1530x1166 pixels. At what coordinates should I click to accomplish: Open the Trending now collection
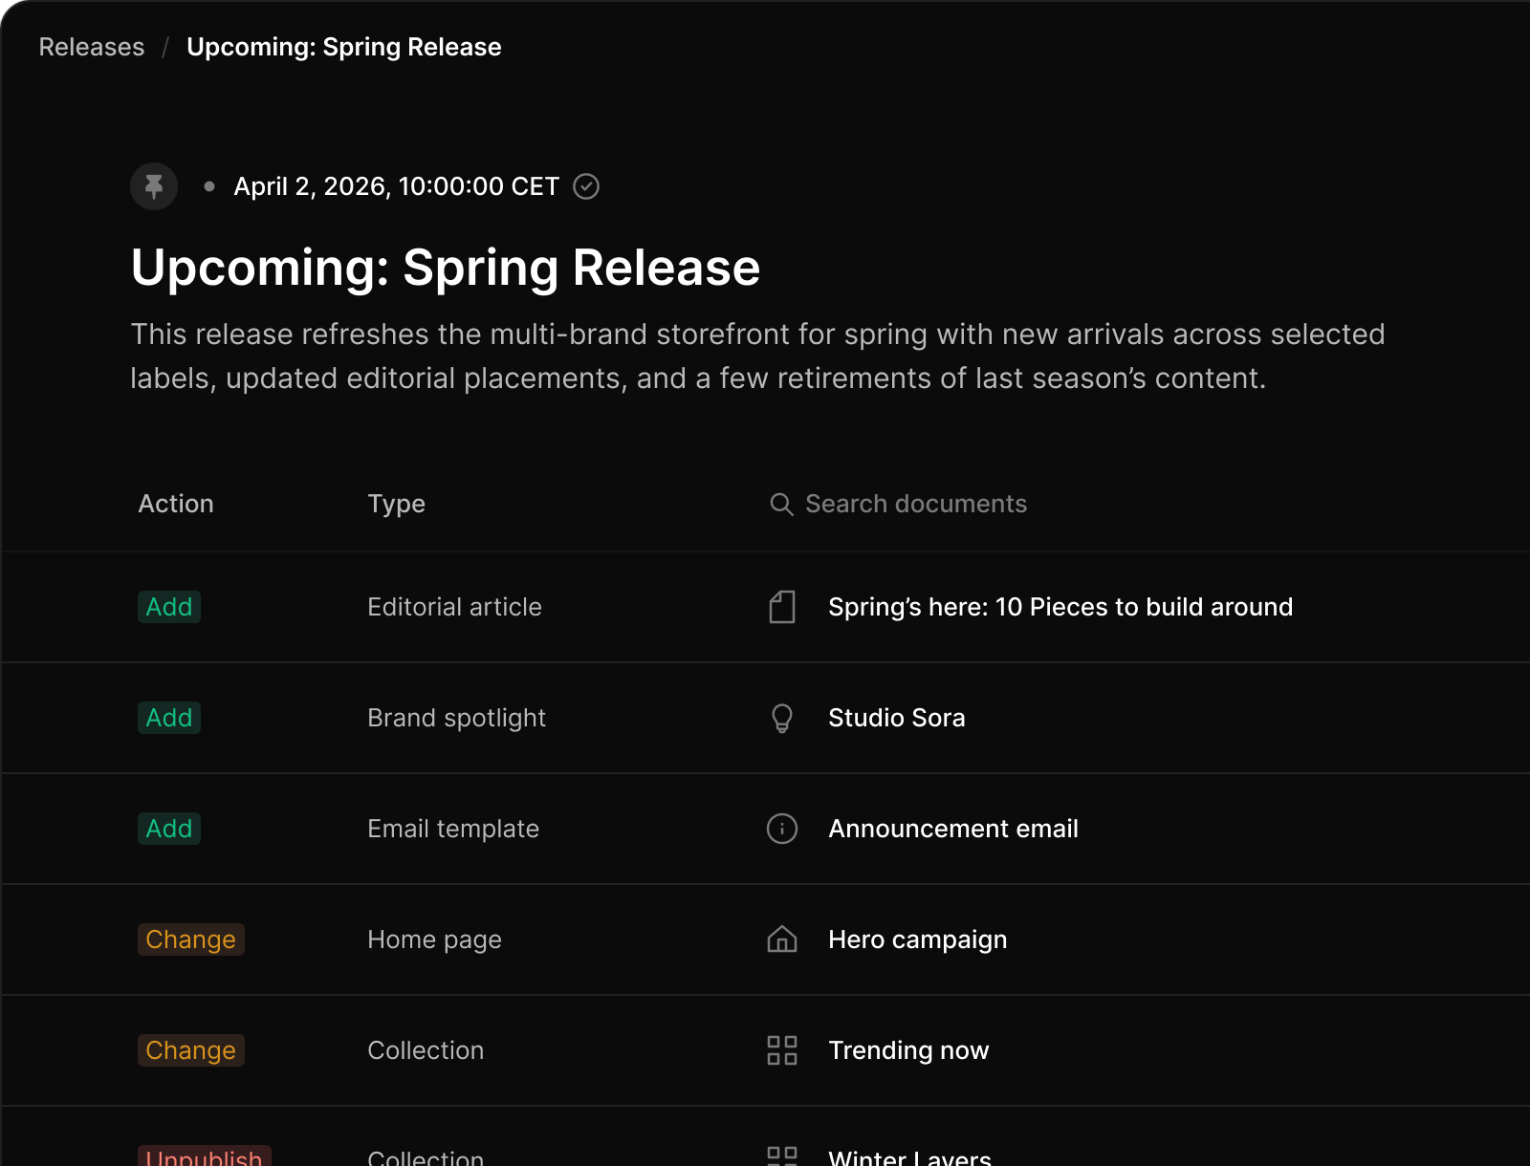[x=908, y=1050]
